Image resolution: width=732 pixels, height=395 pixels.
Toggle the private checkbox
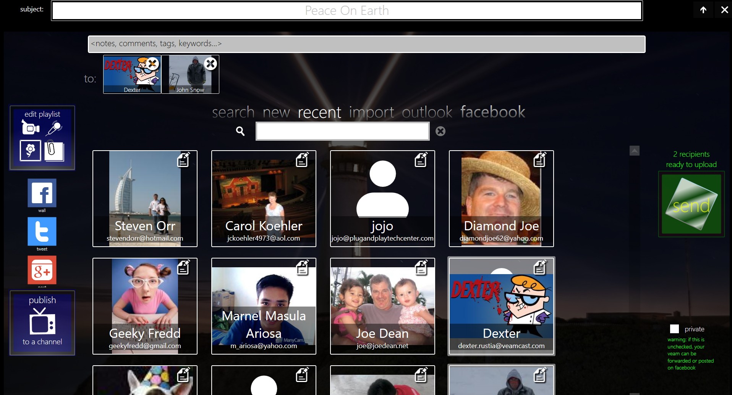coord(674,329)
